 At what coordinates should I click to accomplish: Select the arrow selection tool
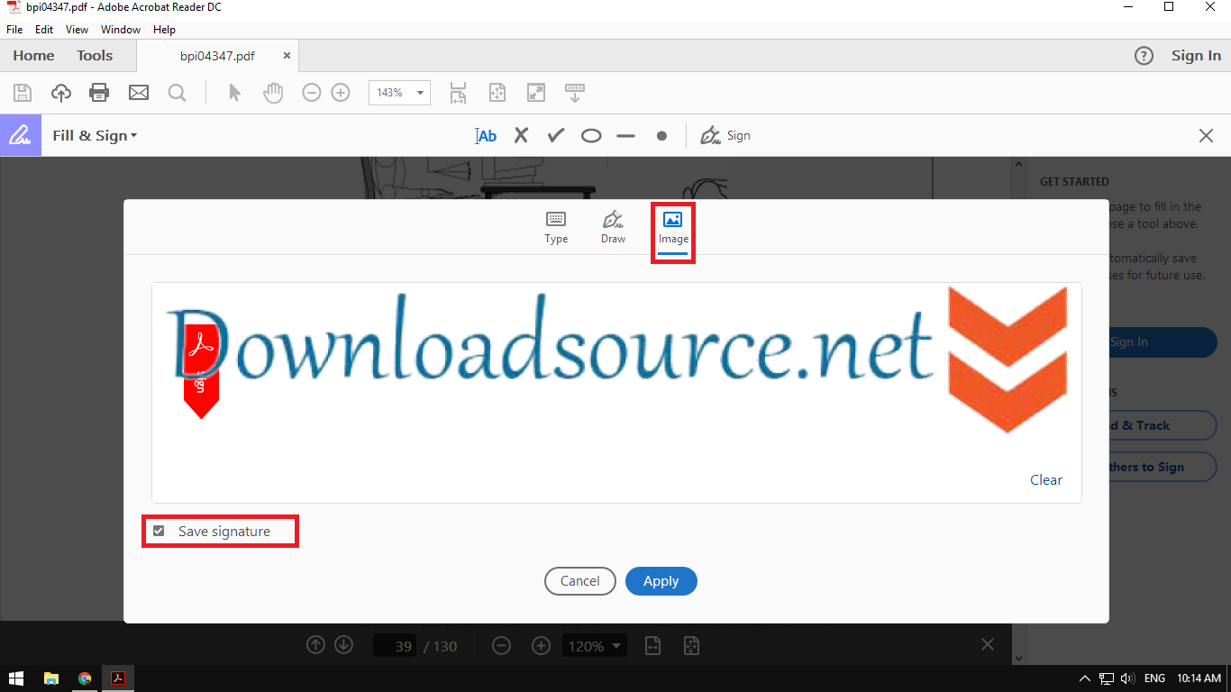(235, 92)
